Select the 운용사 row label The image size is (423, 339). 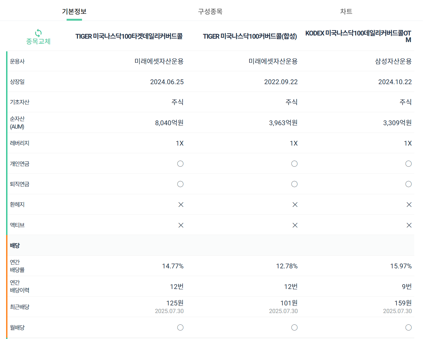click(17, 61)
